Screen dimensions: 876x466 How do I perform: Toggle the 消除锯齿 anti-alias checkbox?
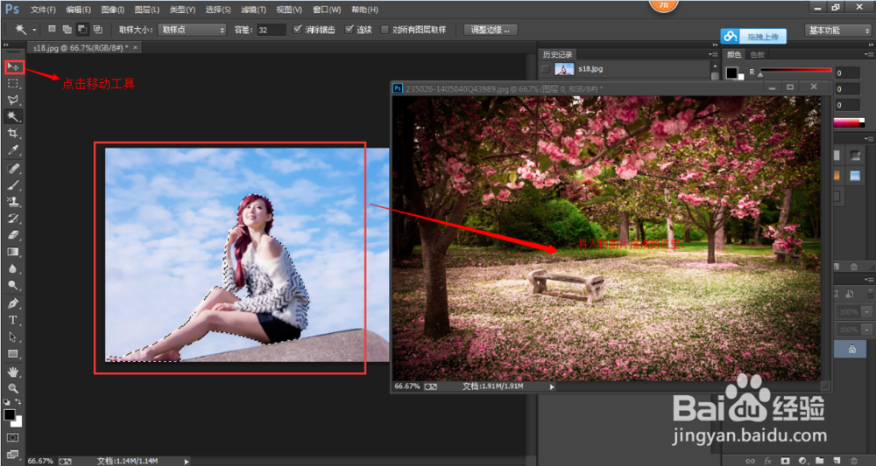tap(297, 29)
